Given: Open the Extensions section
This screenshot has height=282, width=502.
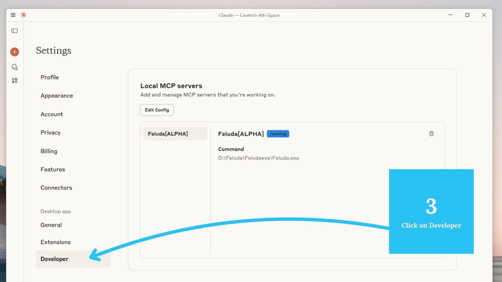Looking at the screenshot, I should pos(55,242).
